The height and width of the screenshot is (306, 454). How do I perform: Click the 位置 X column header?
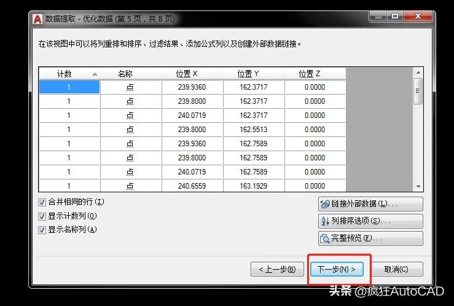192,74
